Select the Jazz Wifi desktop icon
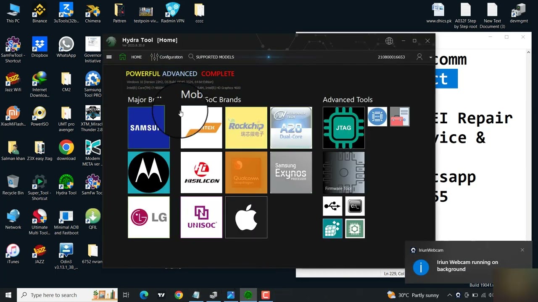Screen dimensions: 538x302 (13, 82)
